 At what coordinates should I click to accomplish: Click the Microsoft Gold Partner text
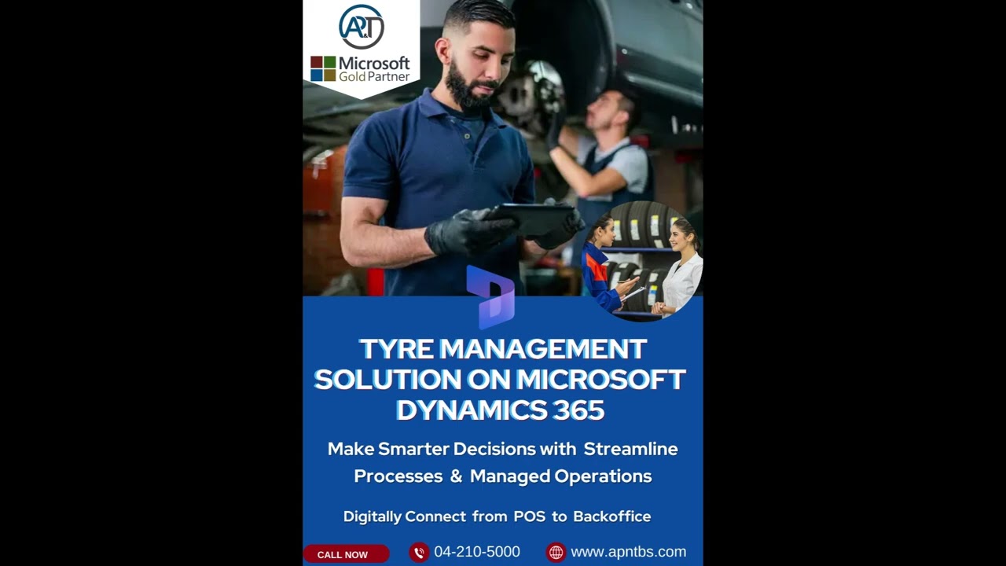pos(374,69)
